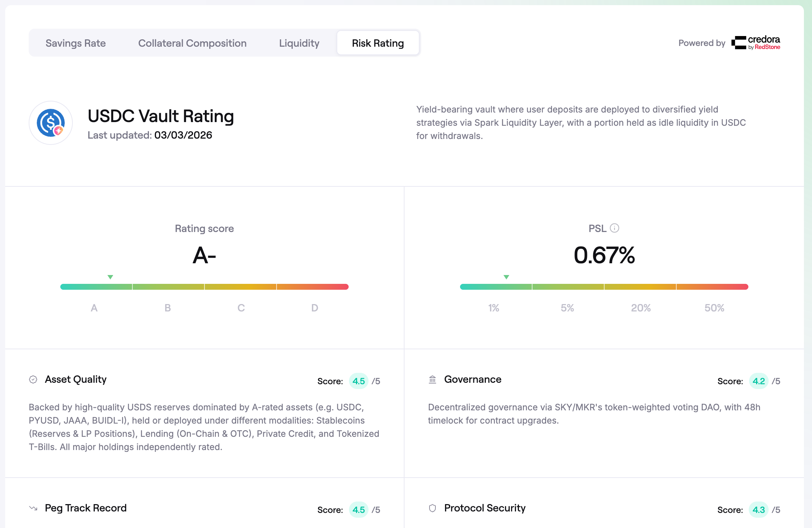Image resolution: width=812 pixels, height=528 pixels.
Task: Click the Peg Track Record trend icon
Action: pos(33,508)
